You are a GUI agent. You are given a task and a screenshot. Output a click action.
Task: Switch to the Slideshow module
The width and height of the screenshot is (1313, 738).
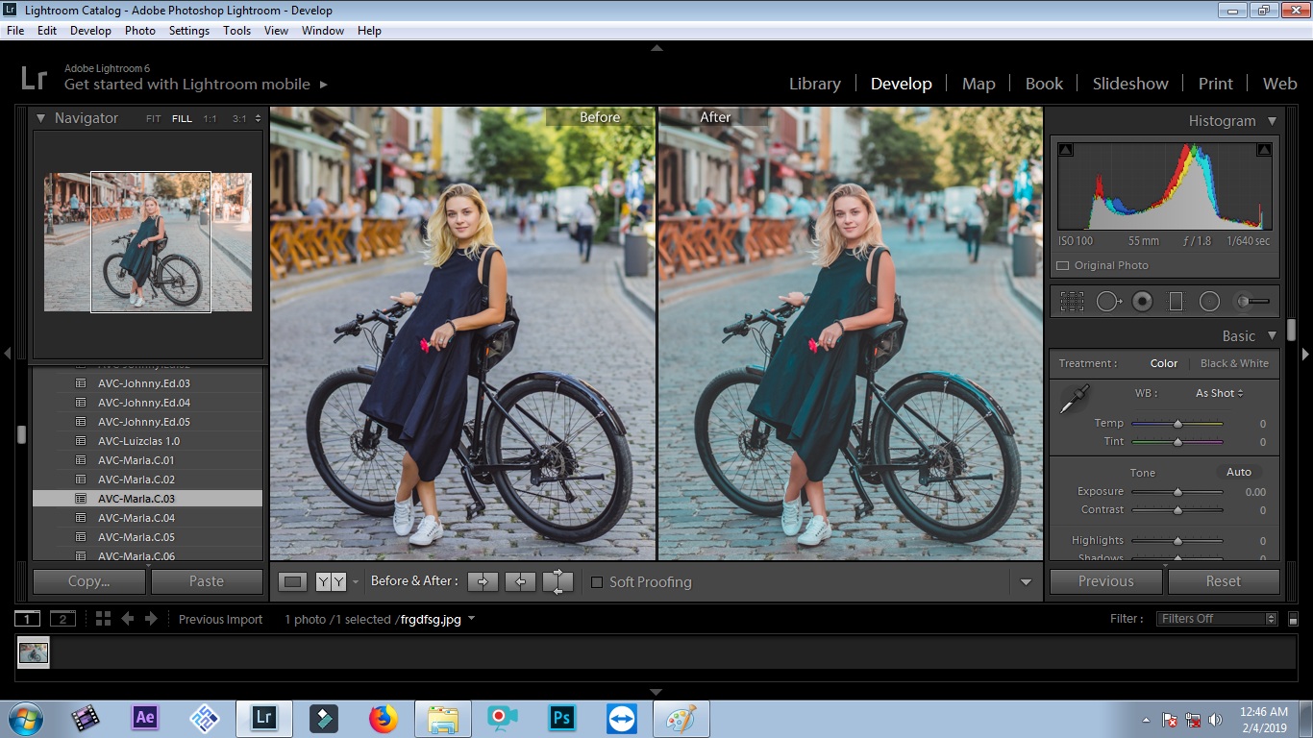tap(1130, 84)
